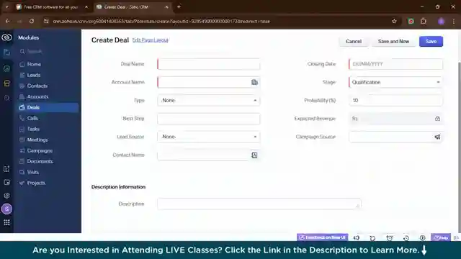Open the reports chart icon in left rail

pos(6,68)
